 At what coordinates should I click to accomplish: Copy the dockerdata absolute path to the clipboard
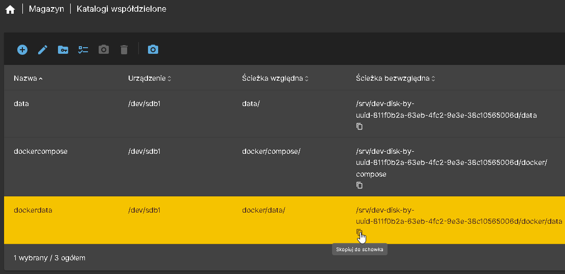click(x=360, y=232)
